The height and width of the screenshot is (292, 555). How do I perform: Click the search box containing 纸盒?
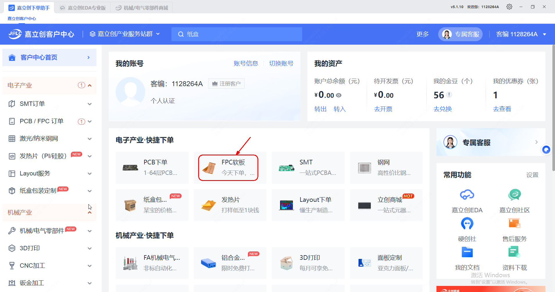[x=237, y=34]
